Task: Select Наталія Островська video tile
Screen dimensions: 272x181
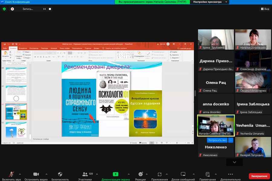Action: click(x=253, y=40)
